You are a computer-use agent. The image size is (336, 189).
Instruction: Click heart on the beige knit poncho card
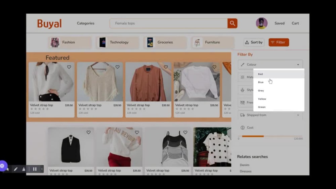click(117, 67)
